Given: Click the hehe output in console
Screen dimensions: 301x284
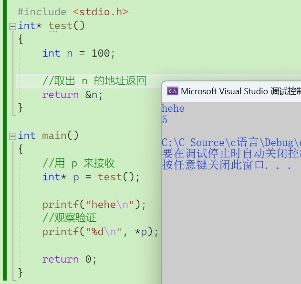Looking at the screenshot, I should click(x=173, y=108).
